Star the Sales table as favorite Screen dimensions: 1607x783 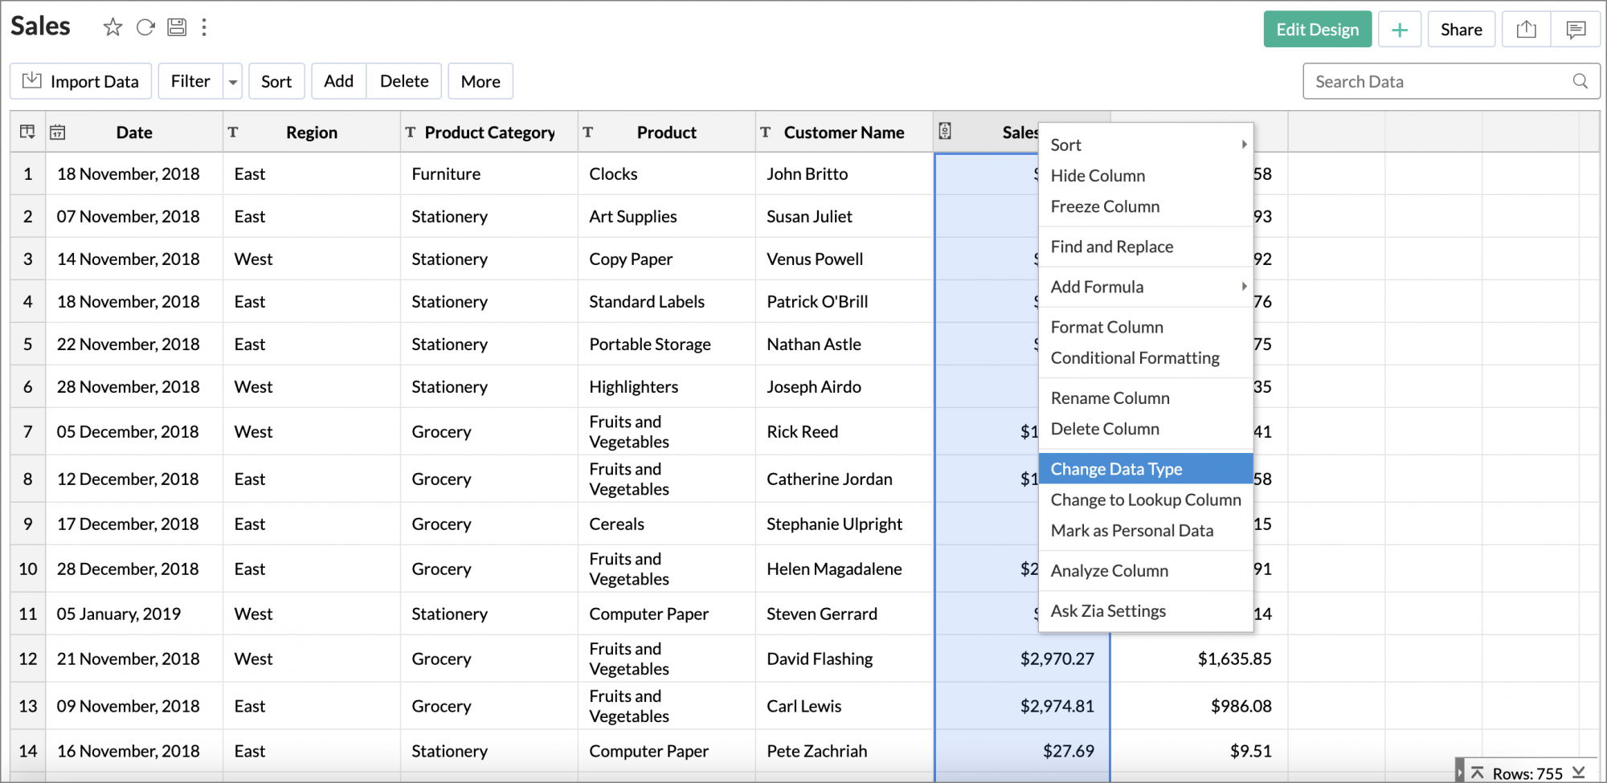[x=112, y=27]
